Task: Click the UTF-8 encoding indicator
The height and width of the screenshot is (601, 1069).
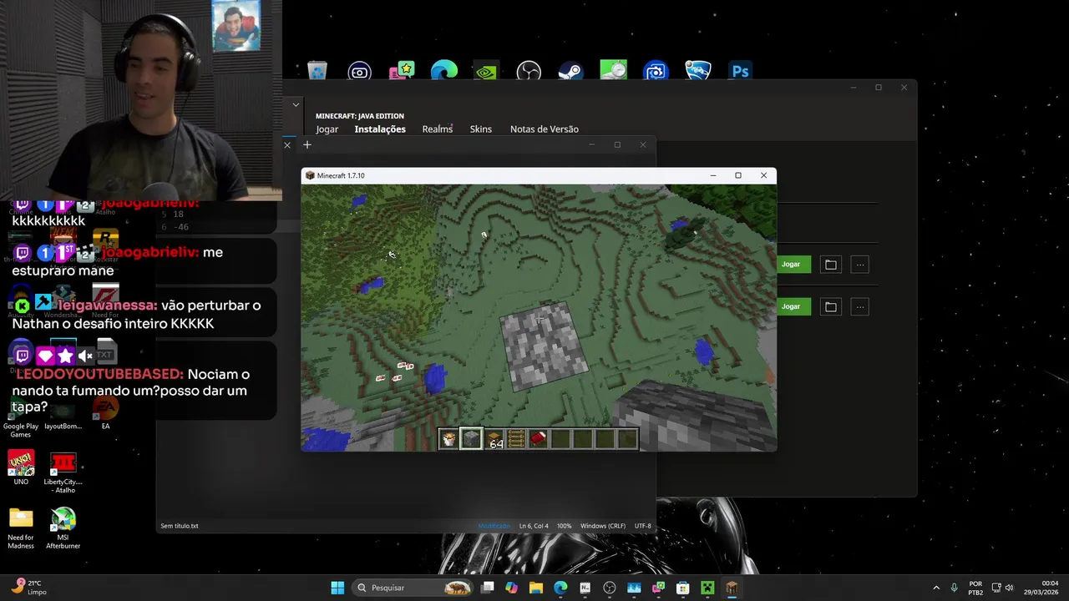Action: (642, 526)
